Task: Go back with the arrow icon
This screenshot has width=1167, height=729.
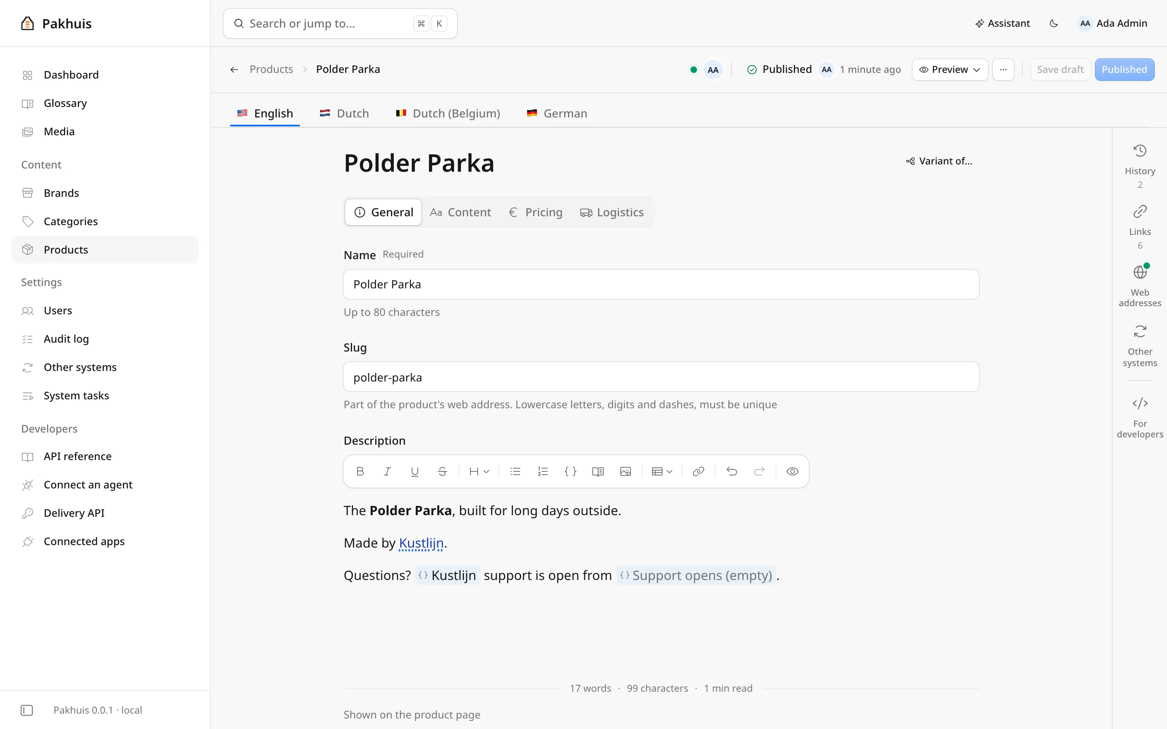Action: 234,69
